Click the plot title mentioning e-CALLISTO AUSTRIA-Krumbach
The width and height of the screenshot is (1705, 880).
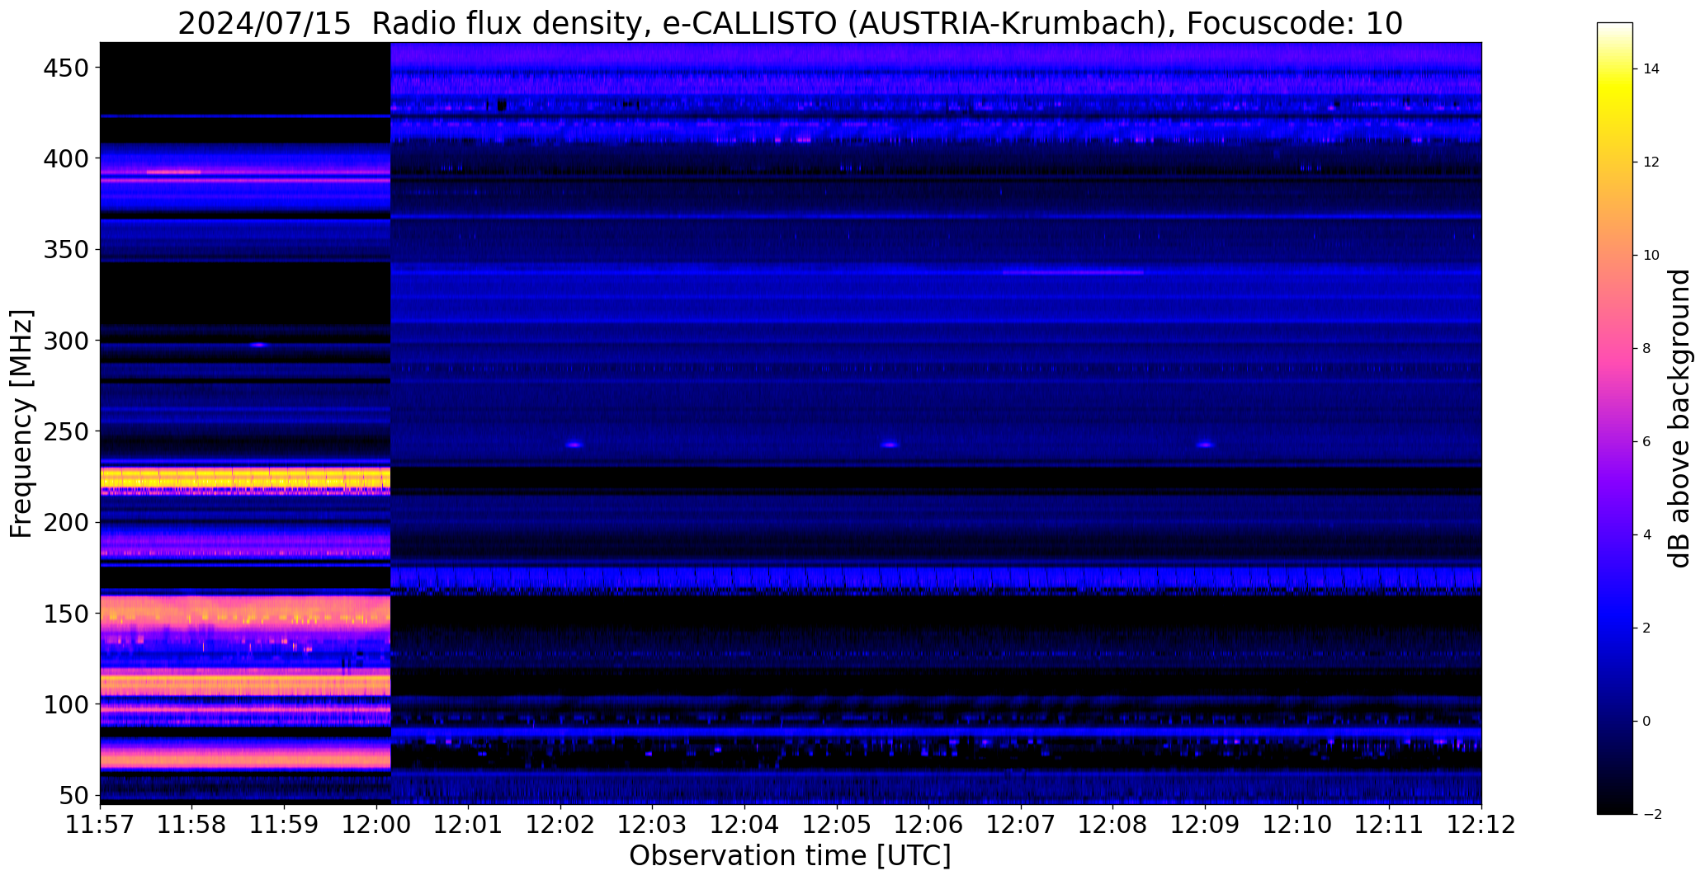coord(790,23)
